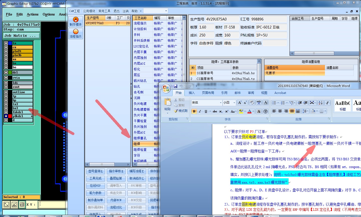Click the Character Shading icon in Word
This screenshot has width=361, height=217.
coord(259,111)
